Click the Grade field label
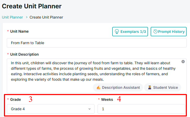190x117 pixels. click(15, 100)
